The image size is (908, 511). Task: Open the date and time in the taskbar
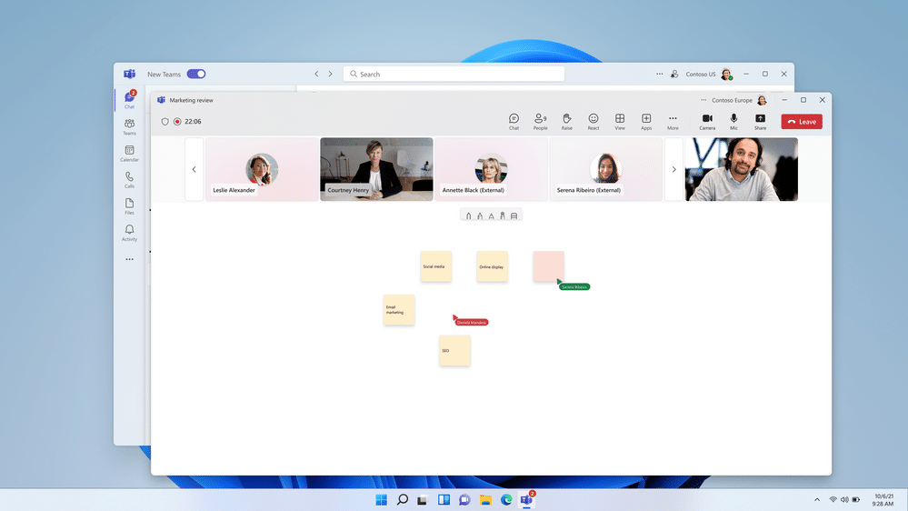point(883,500)
